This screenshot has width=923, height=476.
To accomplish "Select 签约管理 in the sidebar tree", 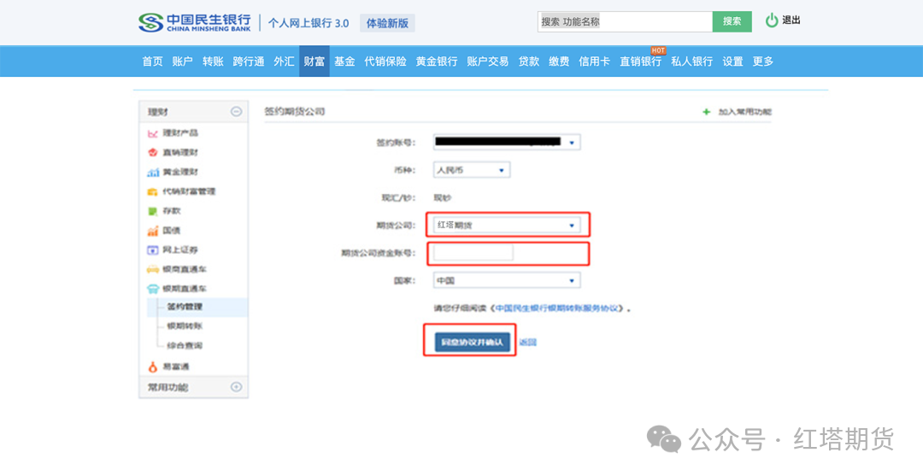I will (x=185, y=307).
